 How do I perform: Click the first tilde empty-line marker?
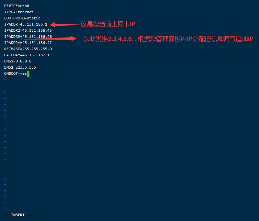pos(5,80)
